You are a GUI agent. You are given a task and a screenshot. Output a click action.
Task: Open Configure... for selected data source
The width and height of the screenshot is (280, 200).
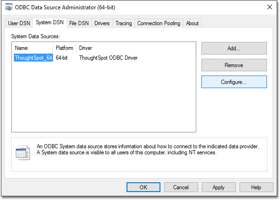coord(234,82)
